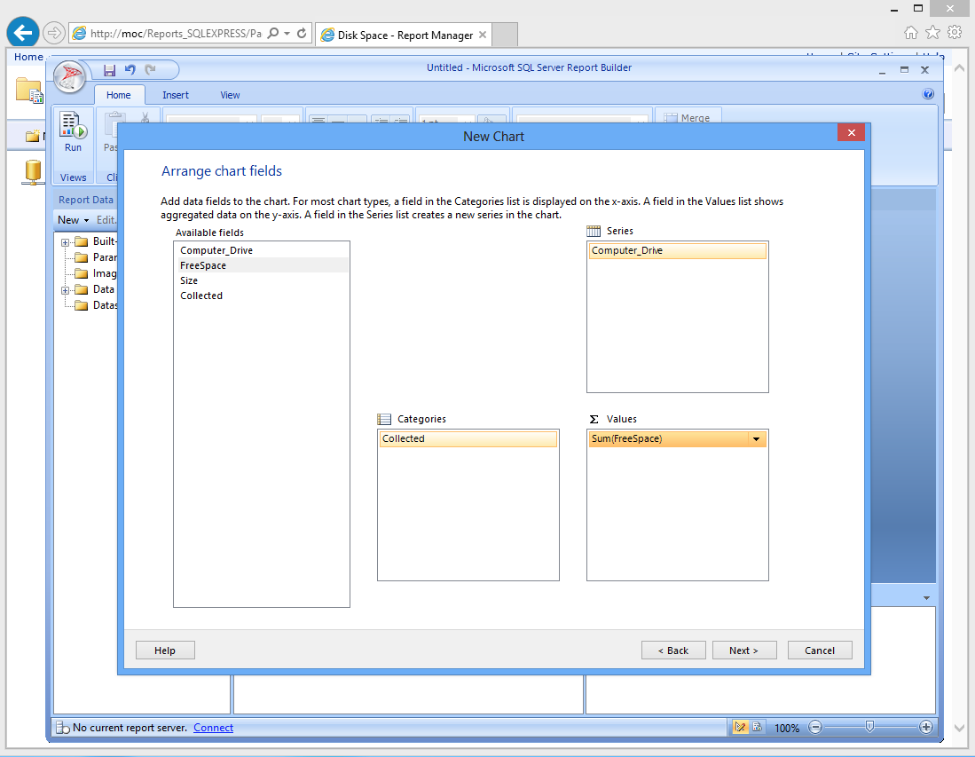Open the Report Builder application orb button
Screen dimensions: 975x757
pyautogui.click(x=70, y=76)
